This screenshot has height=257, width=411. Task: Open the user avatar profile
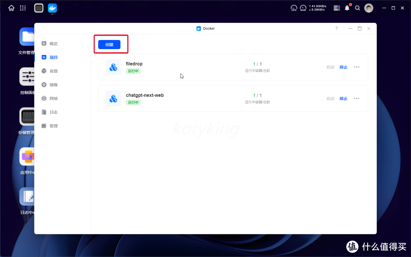click(x=368, y=8)
